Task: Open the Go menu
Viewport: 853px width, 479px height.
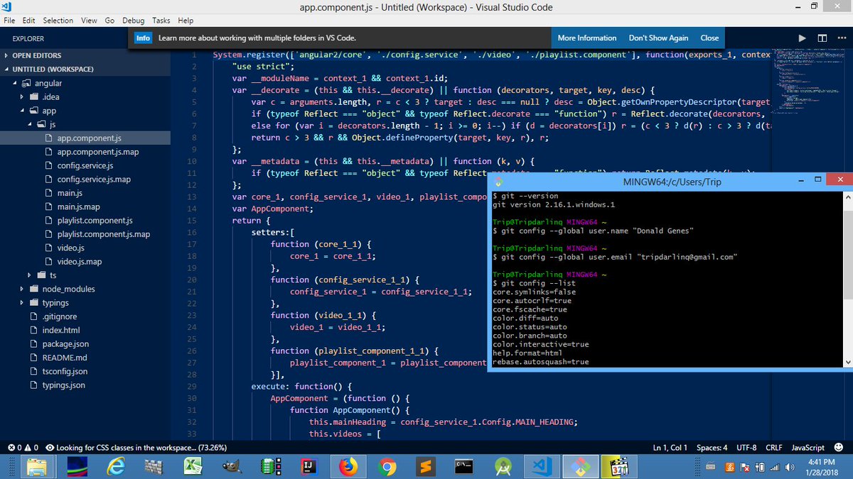Action: [110, 21]
